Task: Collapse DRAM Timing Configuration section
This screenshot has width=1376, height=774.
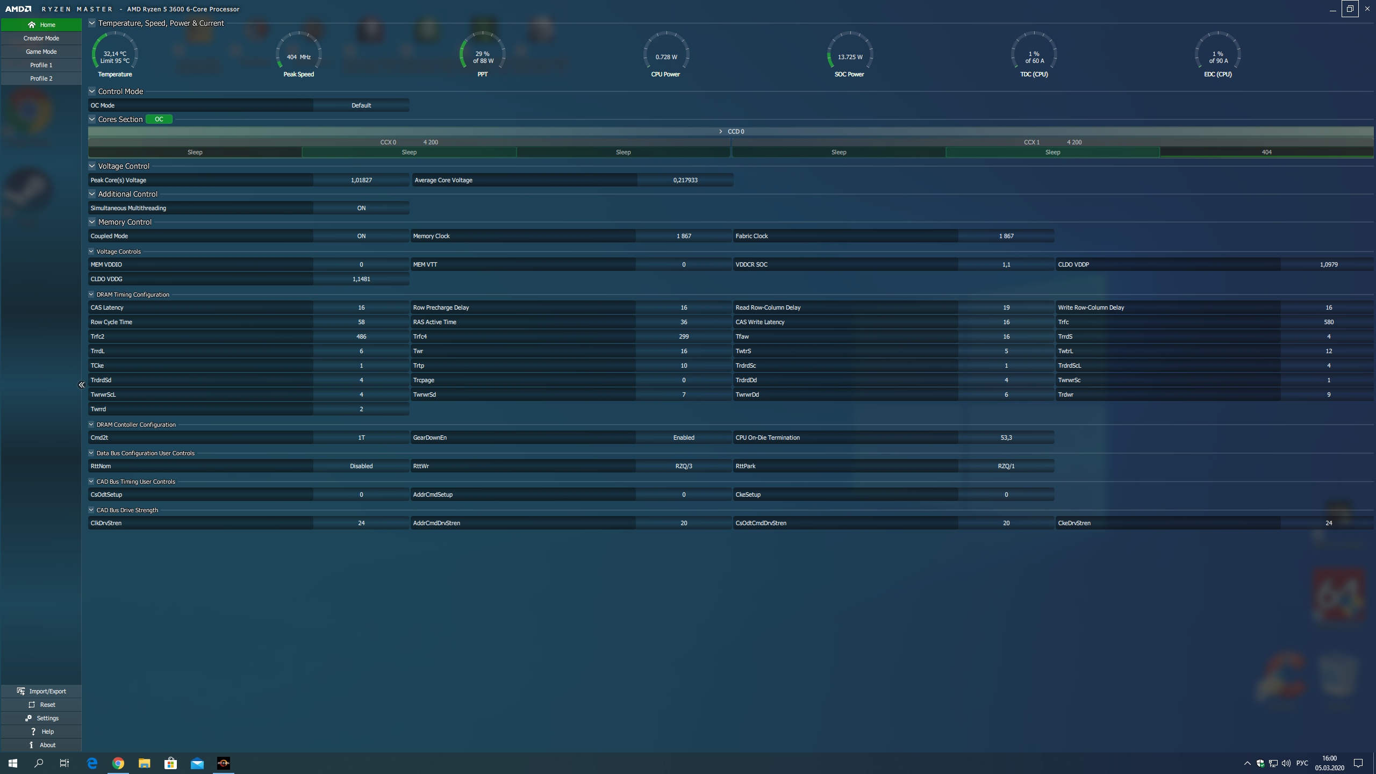Action: (91, 295)
